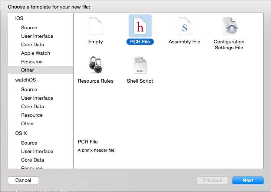
Task: Select User Interface under iOS
Action: [x=37, y=36]
